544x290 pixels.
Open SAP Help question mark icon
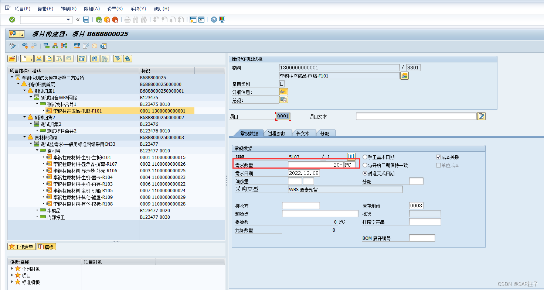point(214,20)
